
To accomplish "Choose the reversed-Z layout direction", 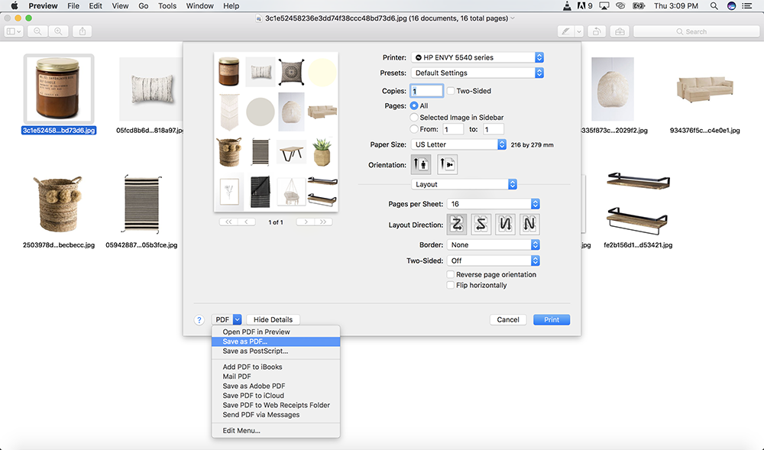I will pos(481,225).
